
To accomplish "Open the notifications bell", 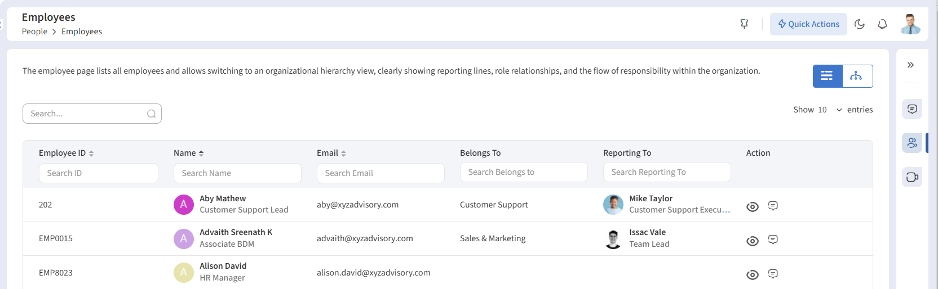I will (x=882, y=24).
